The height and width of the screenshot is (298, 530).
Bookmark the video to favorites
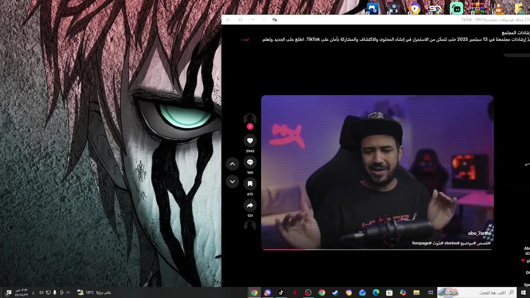(x=250, y=184)
